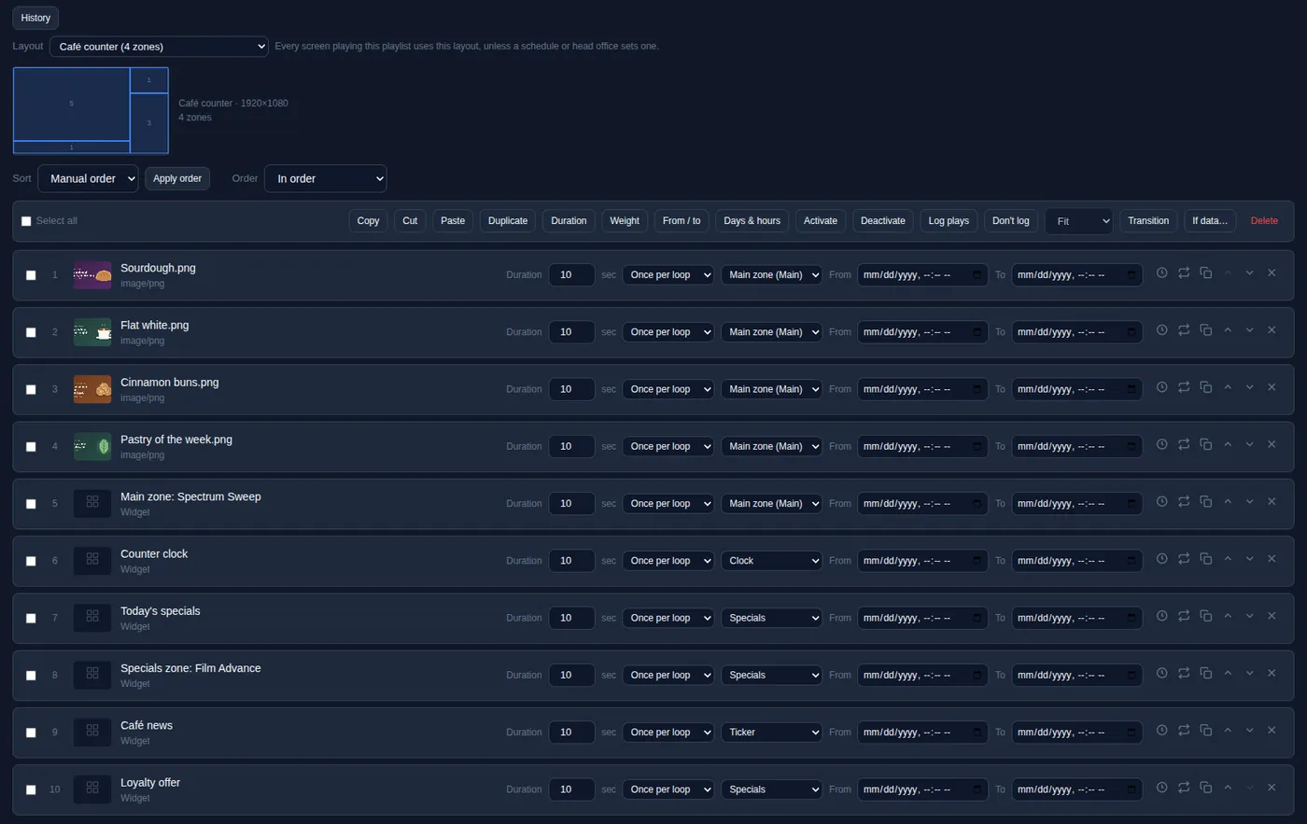Move Flat white.png down using chevron
This screenshot has height=824, width=1307.
tap(1249, 329)
